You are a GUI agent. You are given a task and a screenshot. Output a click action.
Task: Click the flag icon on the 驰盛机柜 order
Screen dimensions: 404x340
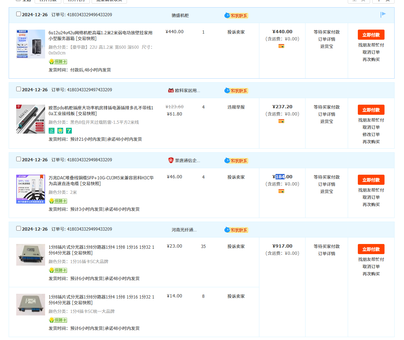[383, 14]
